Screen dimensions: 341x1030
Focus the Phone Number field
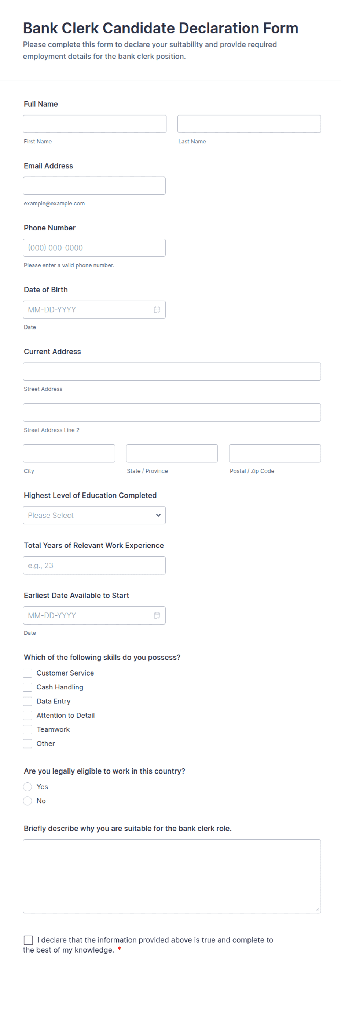94,248
